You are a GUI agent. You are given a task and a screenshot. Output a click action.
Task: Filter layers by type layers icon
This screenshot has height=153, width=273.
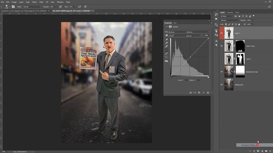(243, 16)
